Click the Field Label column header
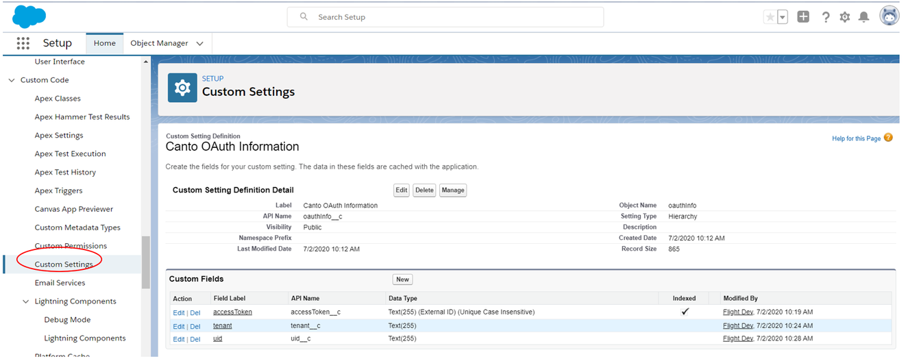 (229, 299)
